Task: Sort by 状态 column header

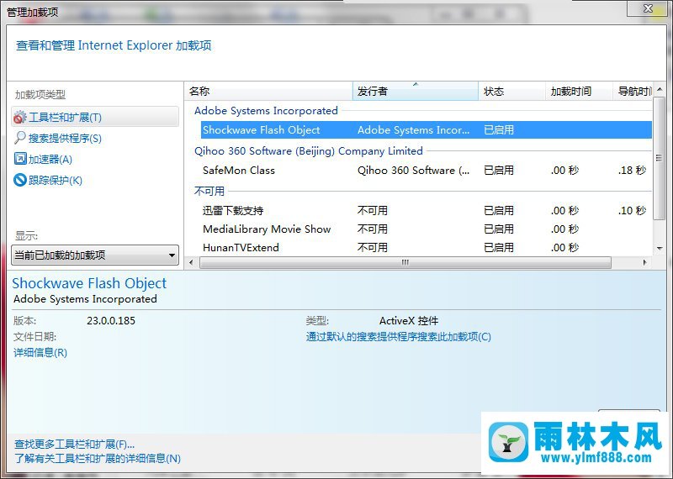Action: point(511,91)
